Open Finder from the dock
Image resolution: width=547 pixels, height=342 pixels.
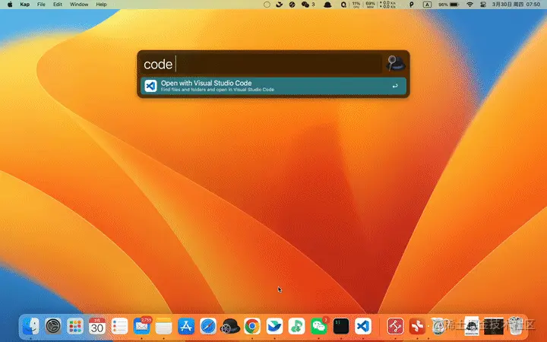coord(30,326)
